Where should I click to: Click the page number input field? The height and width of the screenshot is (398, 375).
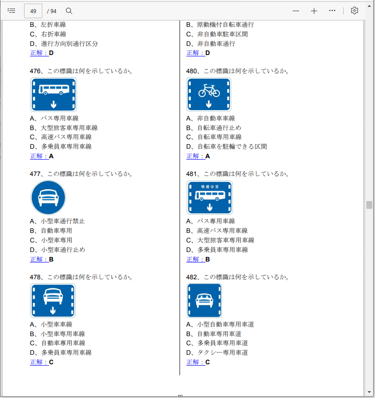(x=33, y=11)
